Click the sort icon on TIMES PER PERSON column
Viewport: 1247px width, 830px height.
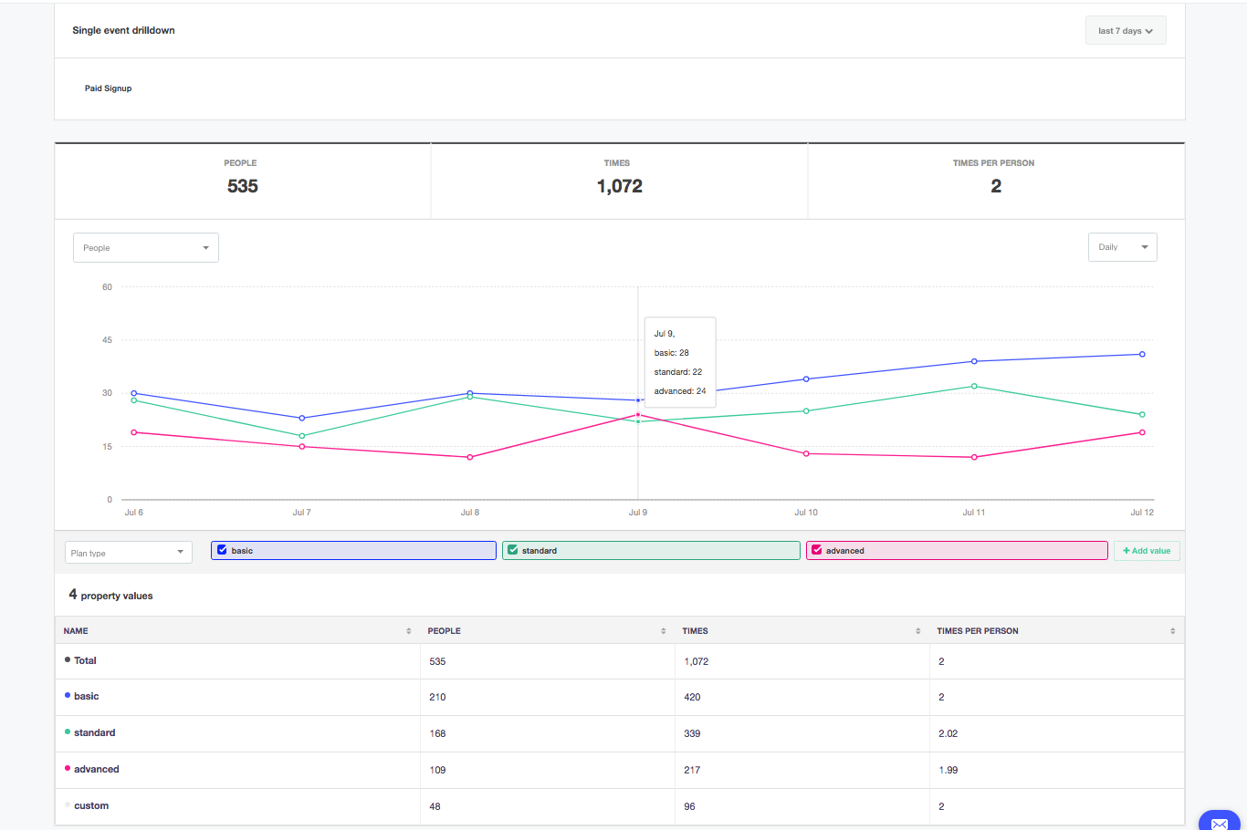pyautogui.click(x=1172, y=630)
